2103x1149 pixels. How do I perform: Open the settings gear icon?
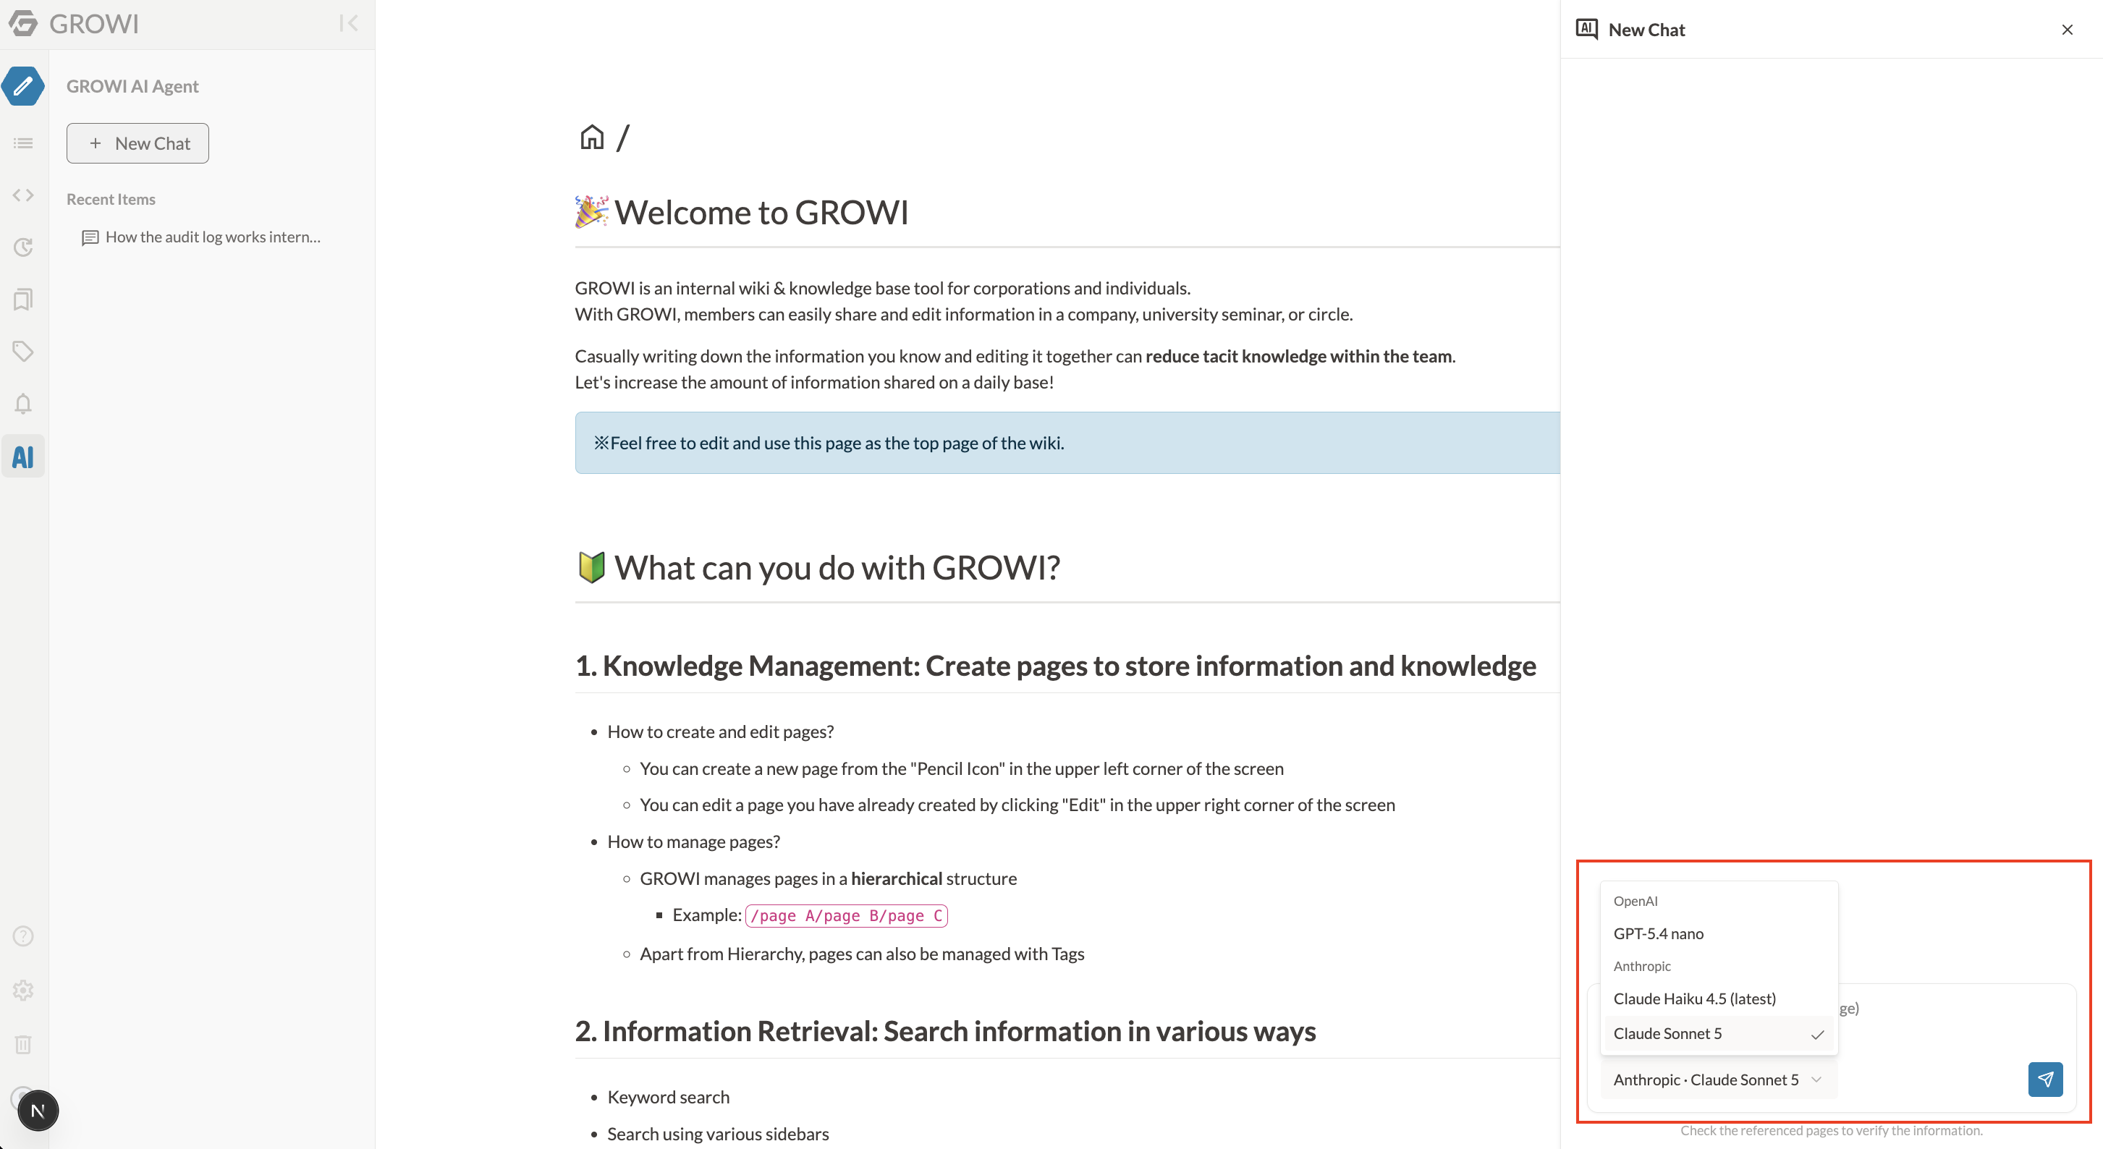23,990
